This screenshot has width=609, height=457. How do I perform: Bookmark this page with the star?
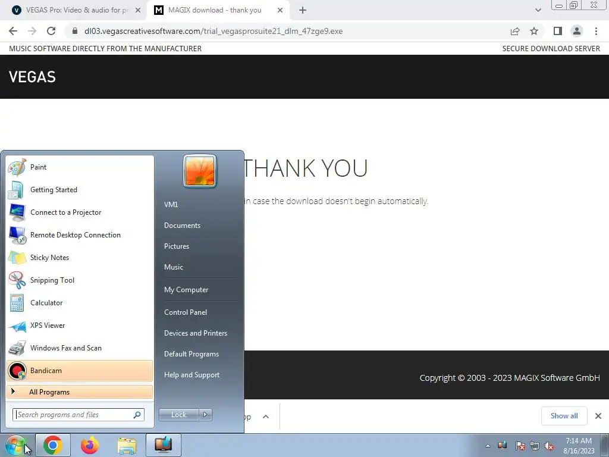[x=534, y=31]
